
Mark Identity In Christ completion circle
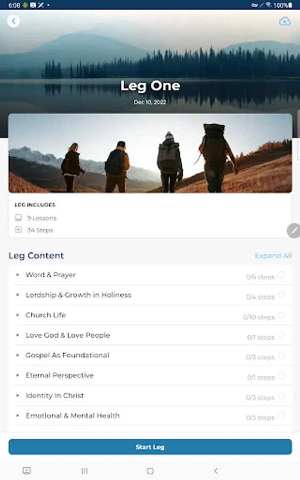[281, 396]
